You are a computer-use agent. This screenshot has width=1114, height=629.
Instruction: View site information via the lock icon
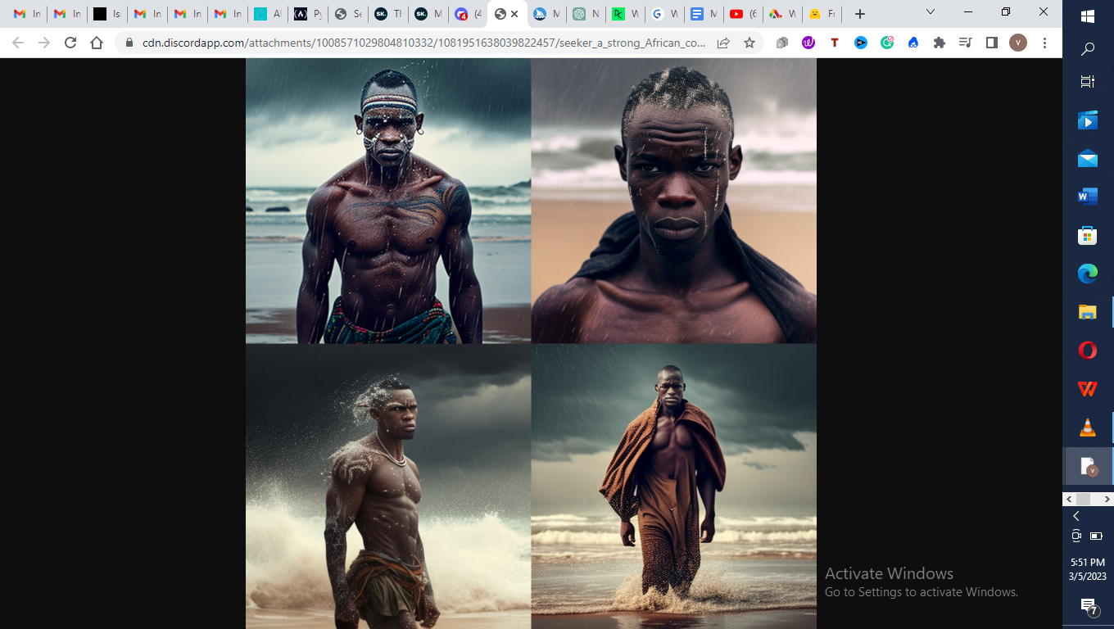tap(129, 43)
